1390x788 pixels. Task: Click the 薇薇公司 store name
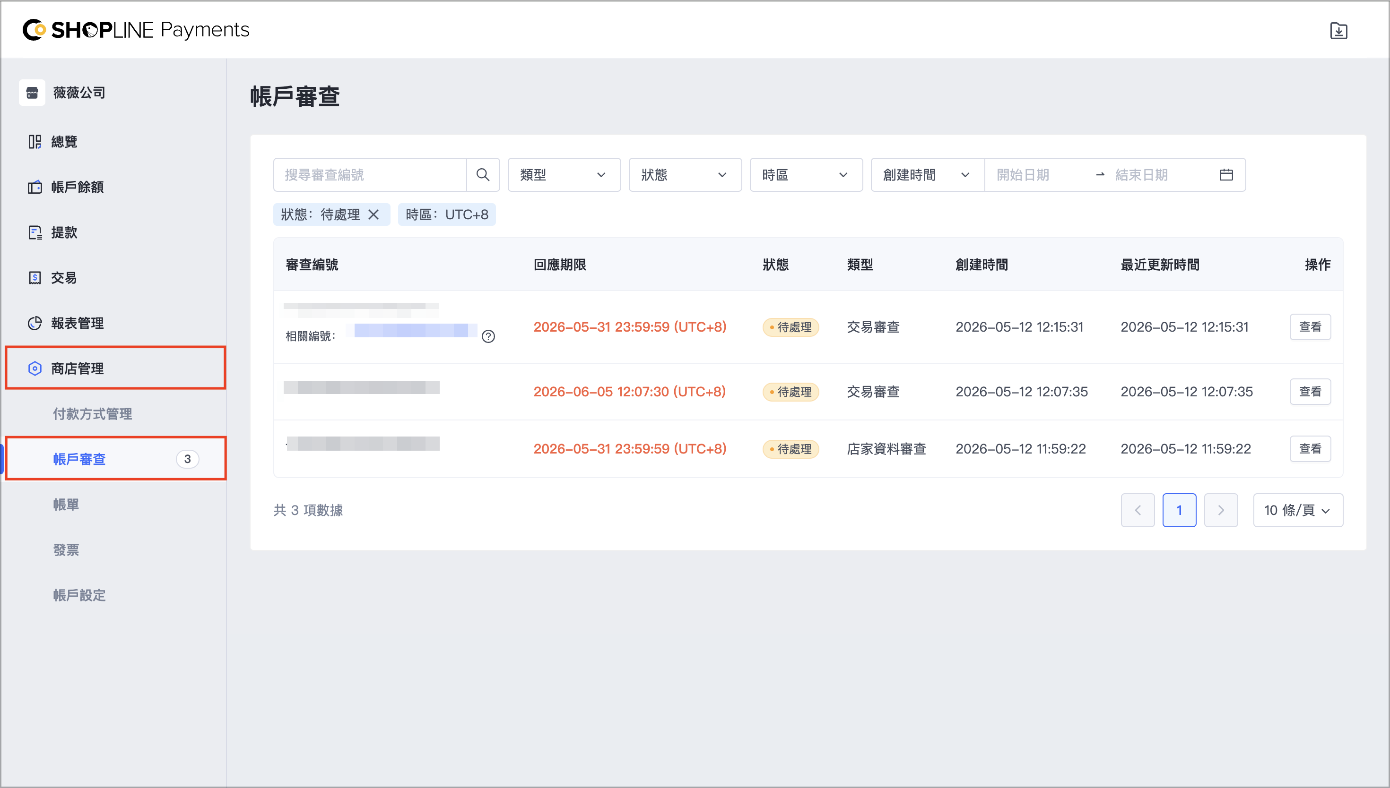coord(79,93)
